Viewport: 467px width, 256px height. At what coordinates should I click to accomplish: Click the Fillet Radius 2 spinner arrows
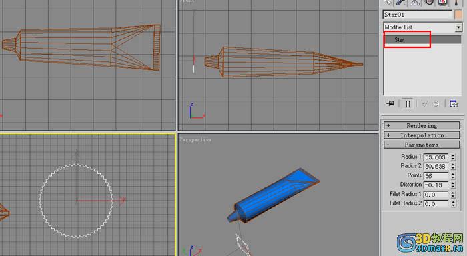(453, 203)
